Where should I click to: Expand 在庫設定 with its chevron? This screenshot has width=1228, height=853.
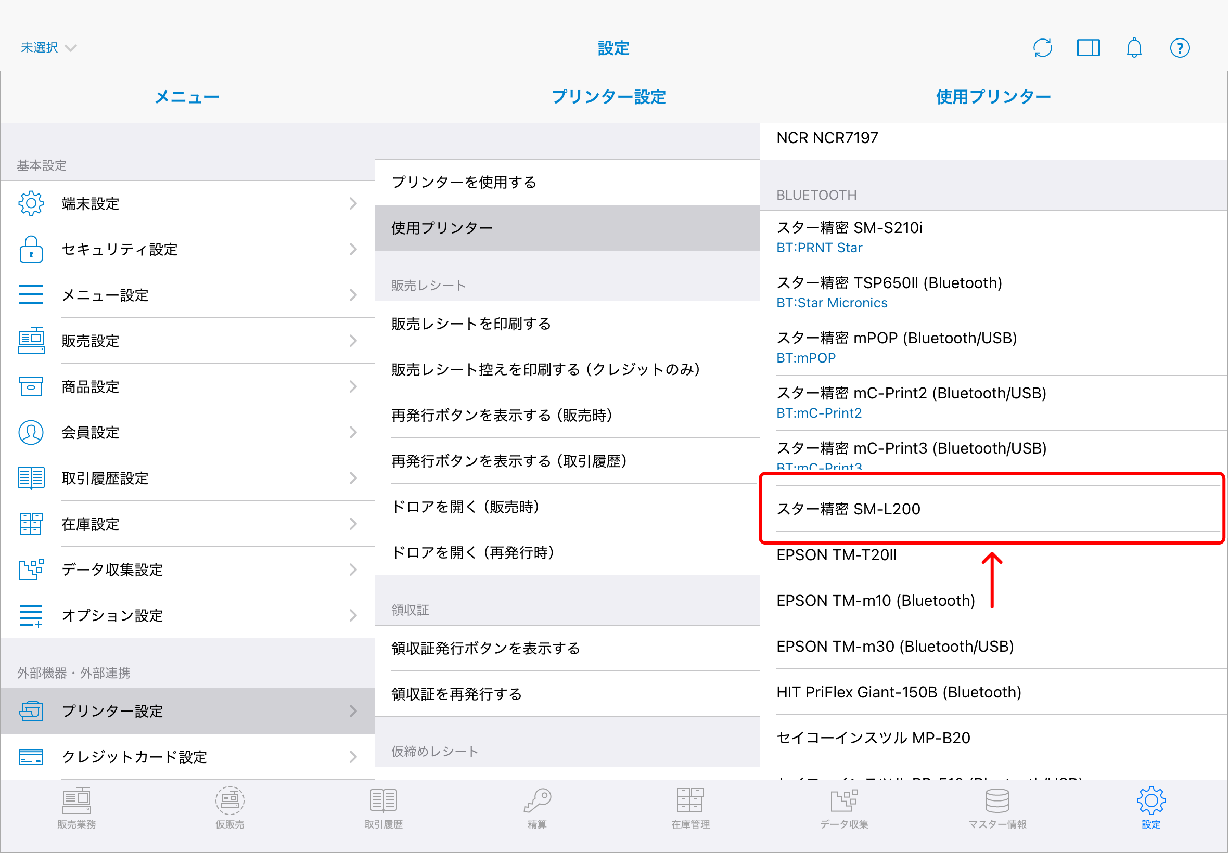coord(353,524)
